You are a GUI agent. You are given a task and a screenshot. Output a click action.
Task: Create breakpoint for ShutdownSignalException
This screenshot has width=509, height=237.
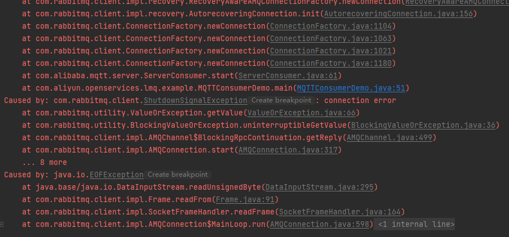point(281,101)
